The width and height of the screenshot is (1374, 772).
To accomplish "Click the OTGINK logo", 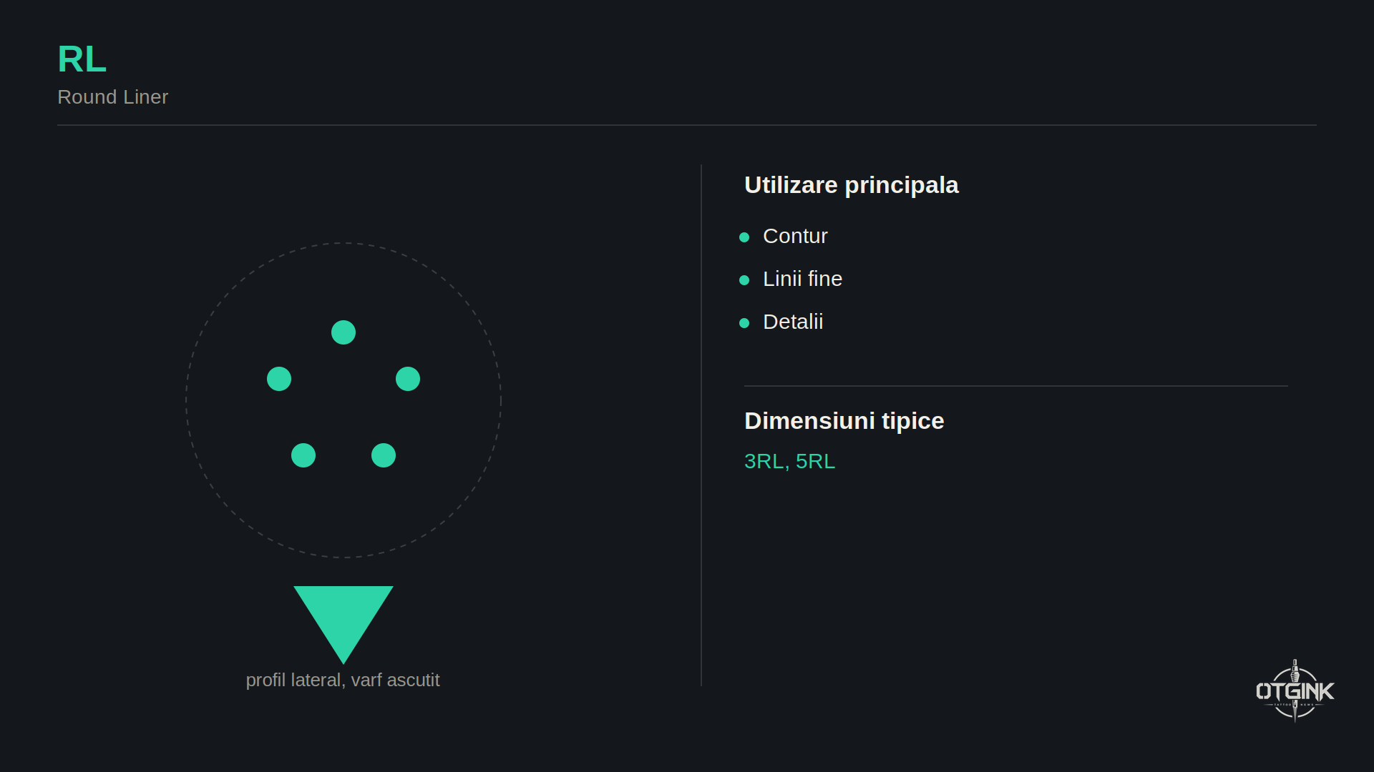I will [1295, 691].
